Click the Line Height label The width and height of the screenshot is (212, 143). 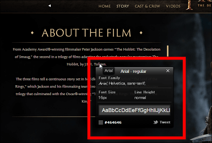coord(145,92)
